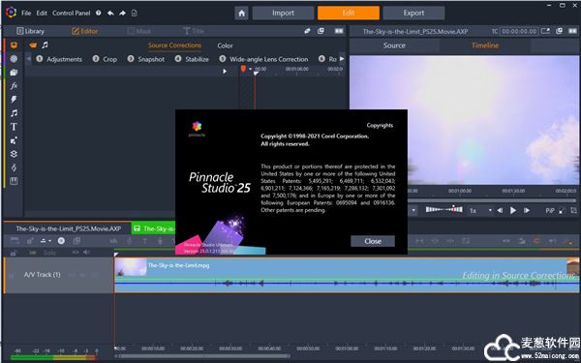Open the Crop correction section

pos(105,59)
